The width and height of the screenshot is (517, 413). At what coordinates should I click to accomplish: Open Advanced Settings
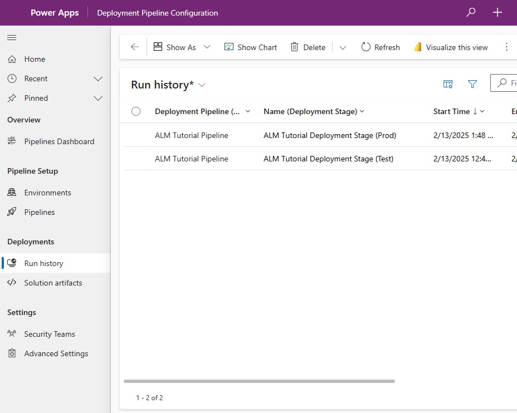pos(55,353)
